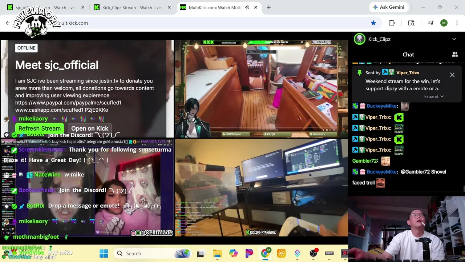Open the Google Lens search icon
The width and height of the screenshot is (465, 262).
(x=411, y=23)
